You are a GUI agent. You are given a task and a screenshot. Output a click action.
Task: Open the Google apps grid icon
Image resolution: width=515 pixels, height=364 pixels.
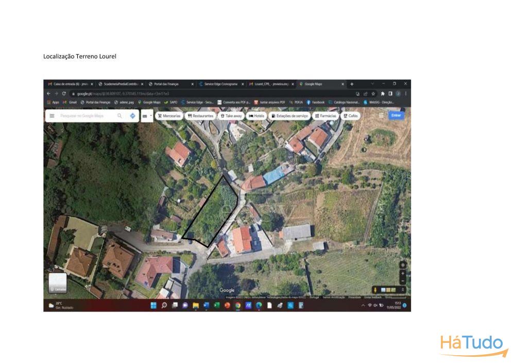[381, 115]
